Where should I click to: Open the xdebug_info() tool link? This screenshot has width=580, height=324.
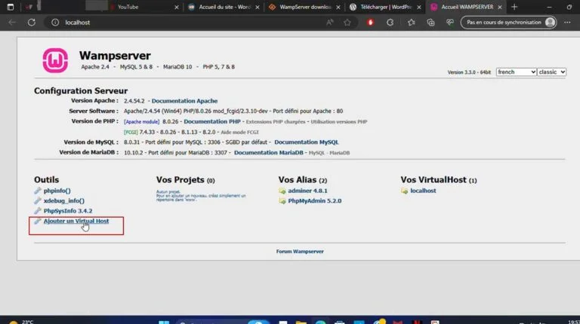(x=64, y=200)
